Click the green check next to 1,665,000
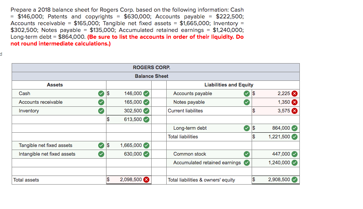Screen dimensions: 363x209 pyautogui.click(x=146, y=145)
